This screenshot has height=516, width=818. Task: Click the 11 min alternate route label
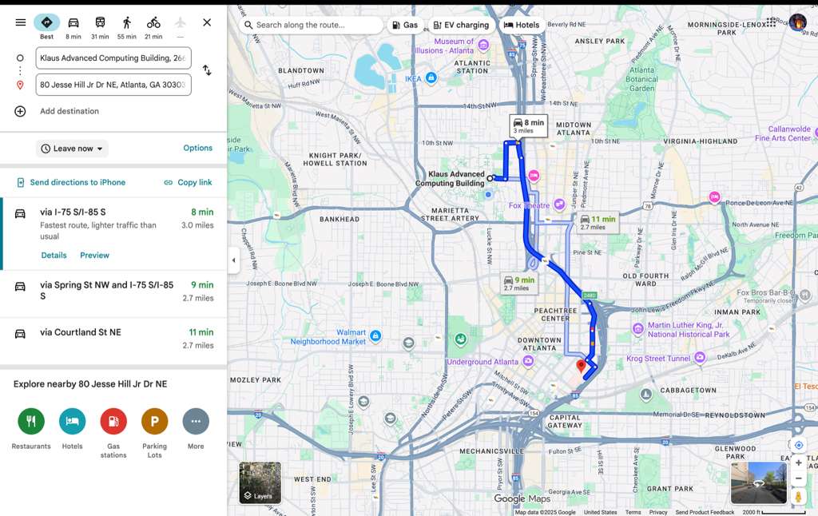(598, 223)
